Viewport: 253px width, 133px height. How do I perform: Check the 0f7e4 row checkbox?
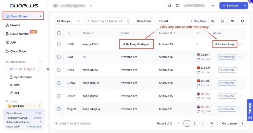[x=59, y=70]
